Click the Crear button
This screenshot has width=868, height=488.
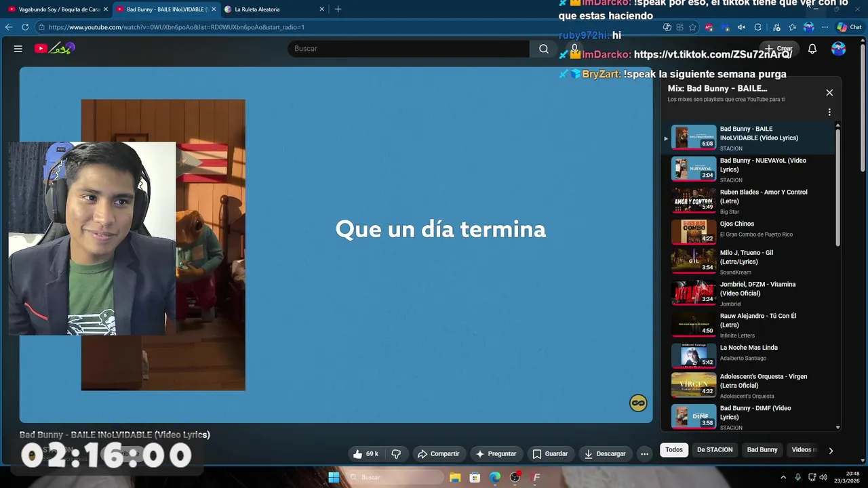click(778, 49)
